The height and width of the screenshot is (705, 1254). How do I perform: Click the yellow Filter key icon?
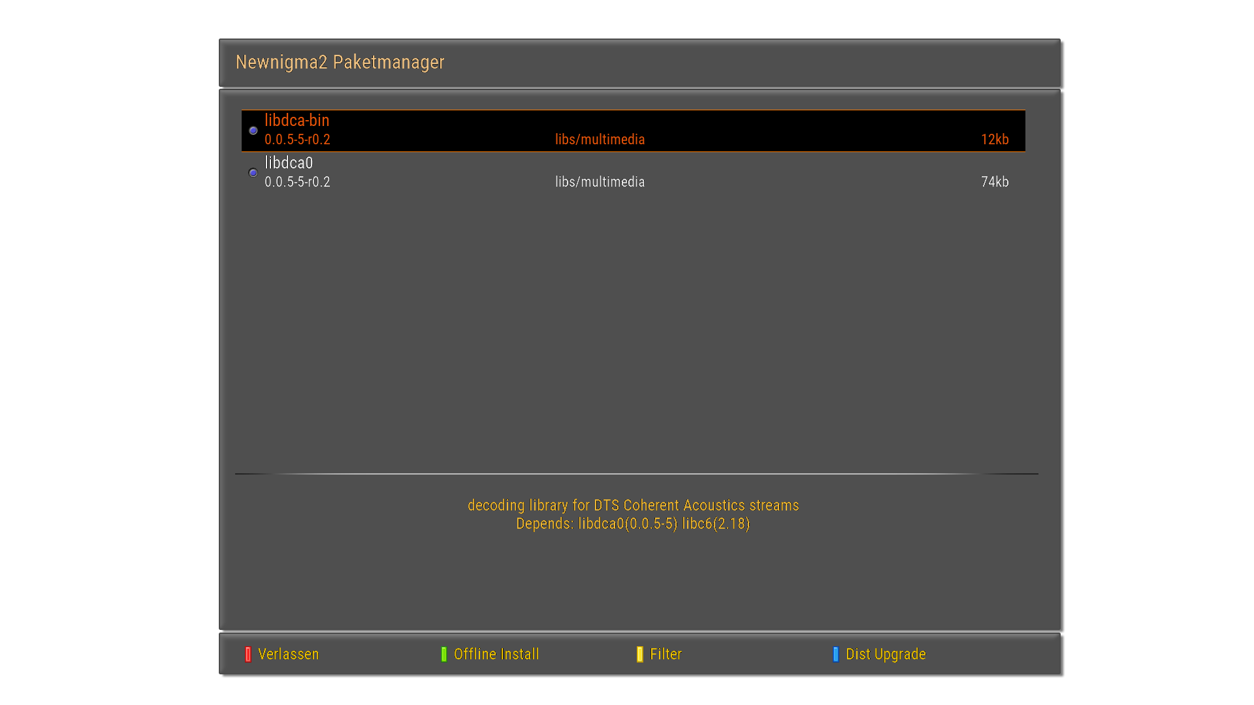click(640, 654)
